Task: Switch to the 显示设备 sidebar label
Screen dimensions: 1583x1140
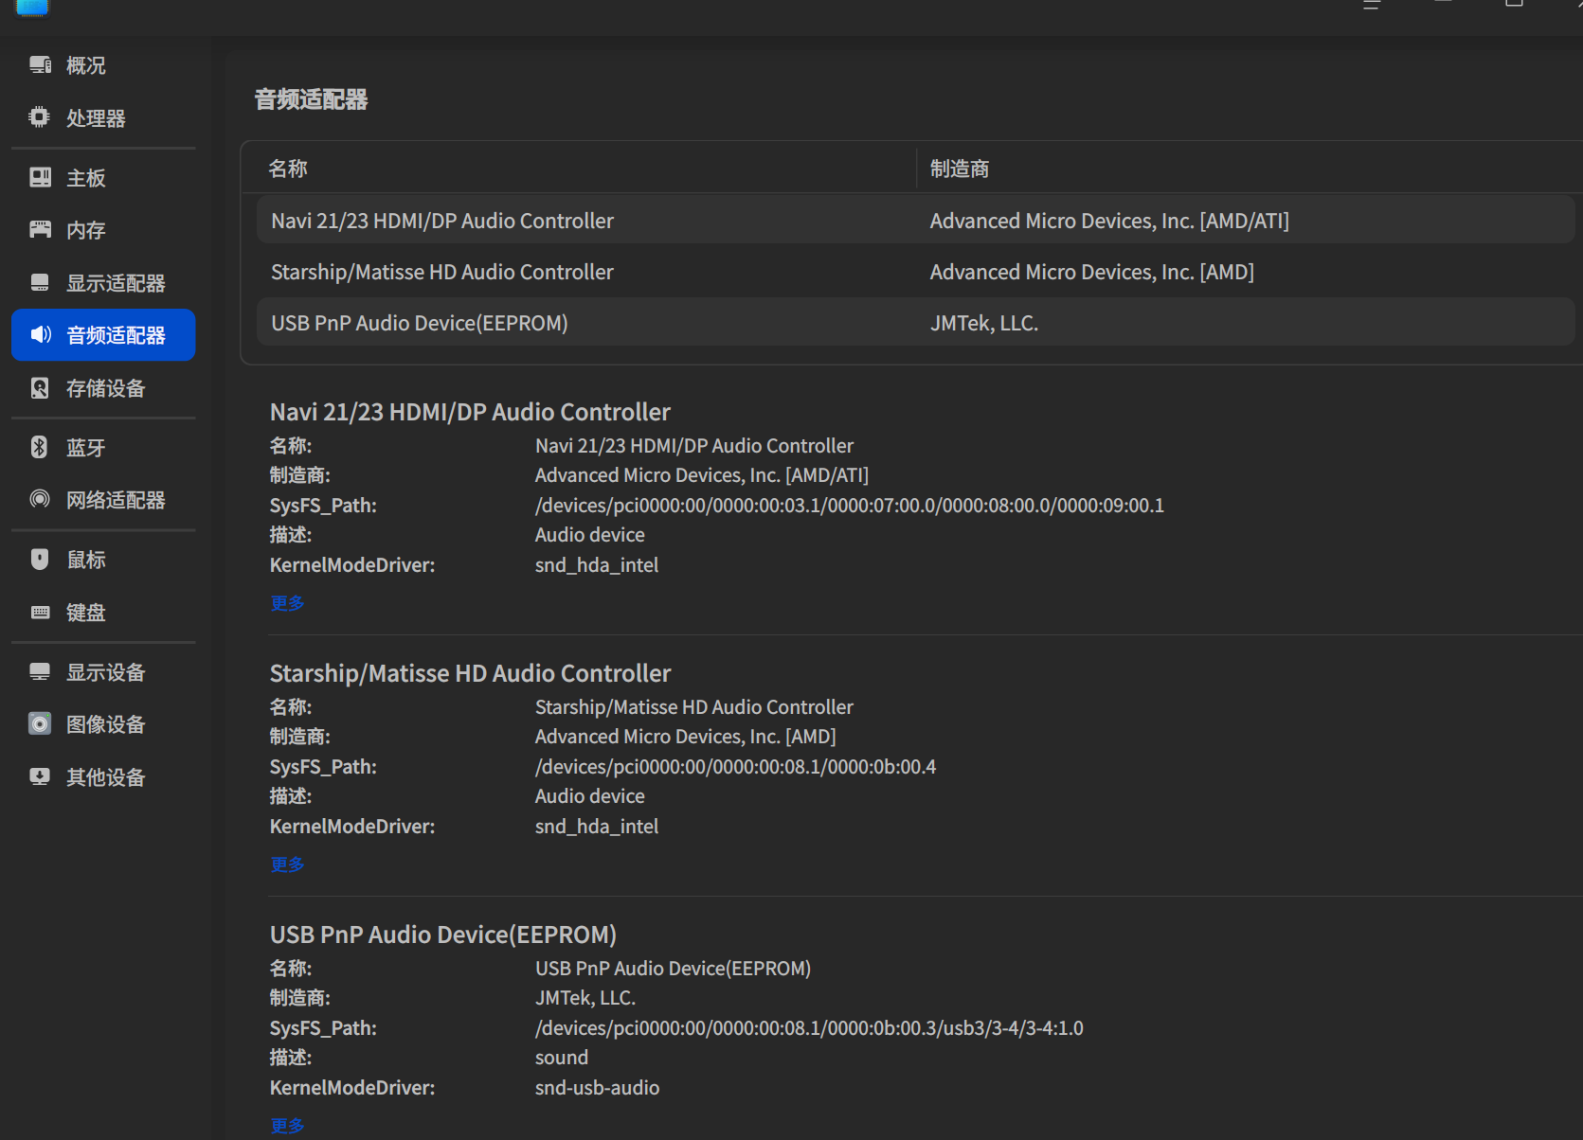Action: tap(105, 672)
